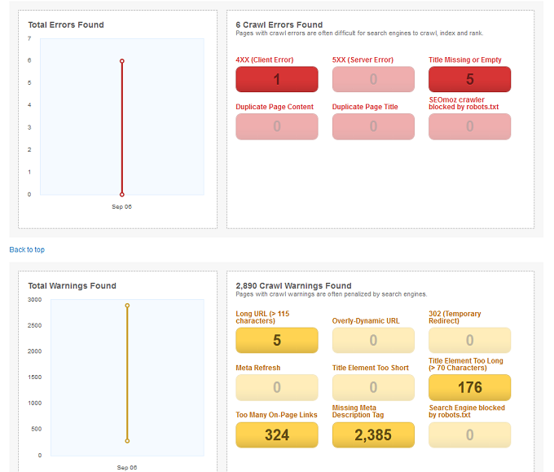Image resolution: width=554 pixels, height=472 pixels.
Task: Click SEOmoz crawler blocked by robots.txt label
Action: [x=464, y=104]
